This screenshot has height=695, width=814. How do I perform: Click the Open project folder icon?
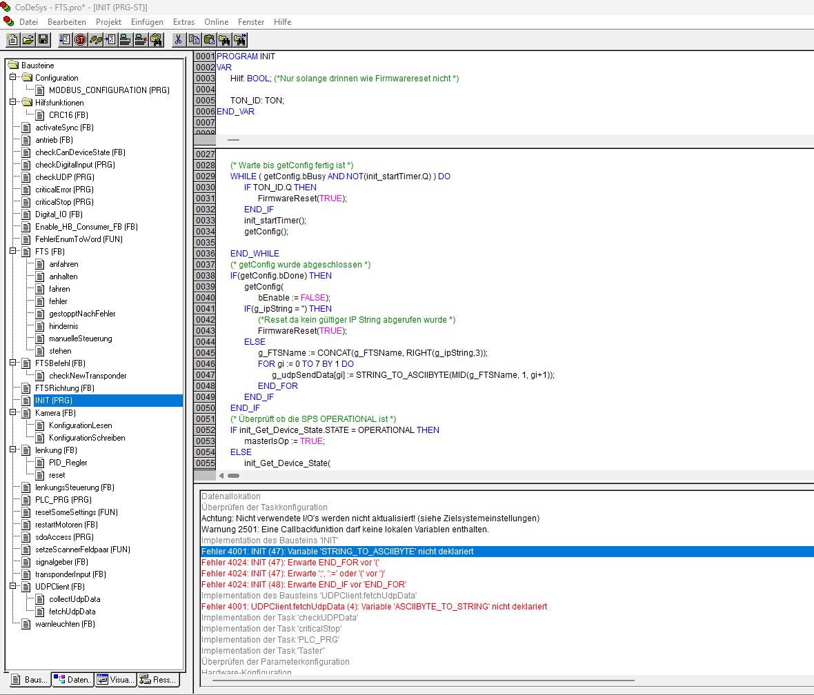tap(28, 40)
